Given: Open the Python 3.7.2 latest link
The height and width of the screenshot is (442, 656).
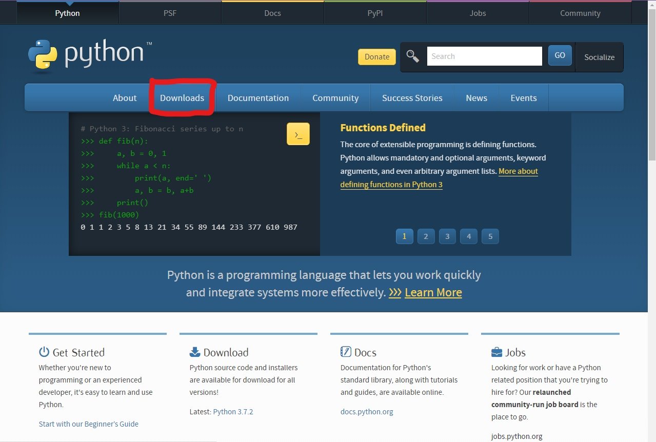Looking at the screenshot, I should click(233, 412).
